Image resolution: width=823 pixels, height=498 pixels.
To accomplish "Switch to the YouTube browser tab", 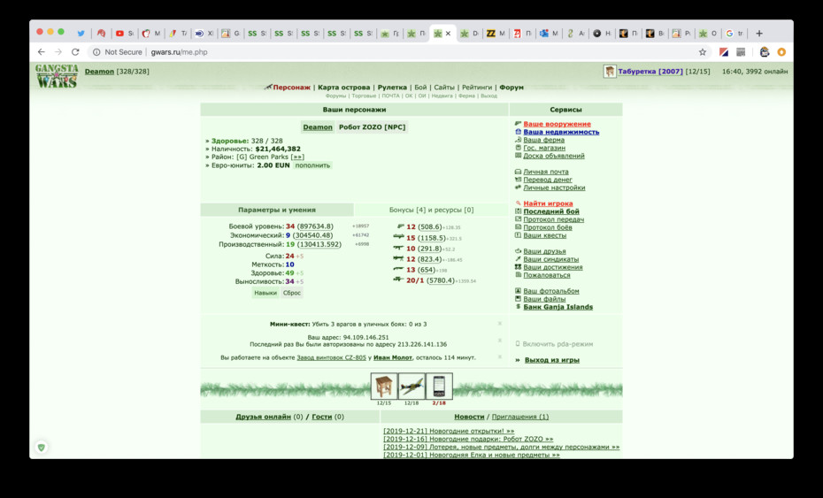I will coord(124,33).
